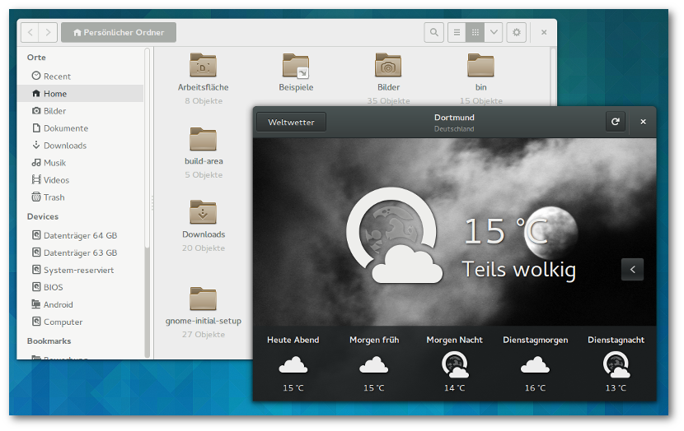Go forward with the right arrow

pyautogui.click(x=48, y=32)
